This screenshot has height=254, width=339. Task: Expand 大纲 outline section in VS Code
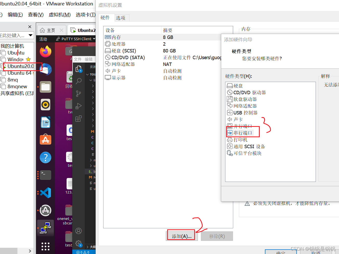pos(91,247)
